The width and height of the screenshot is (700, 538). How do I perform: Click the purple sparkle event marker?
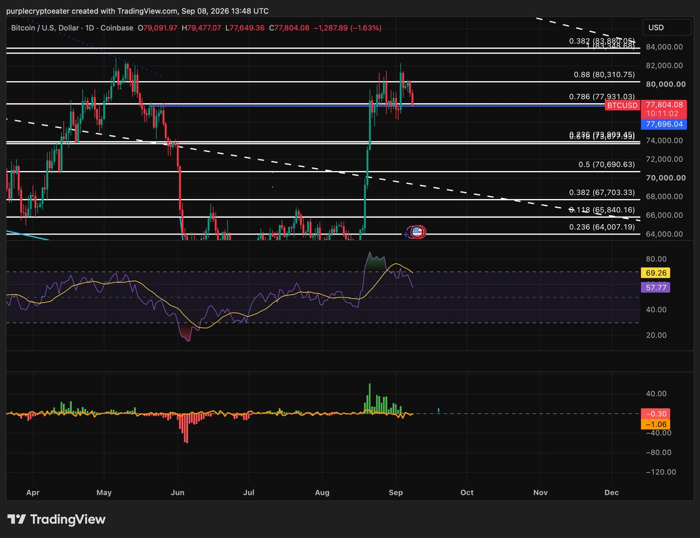point(407,234)
